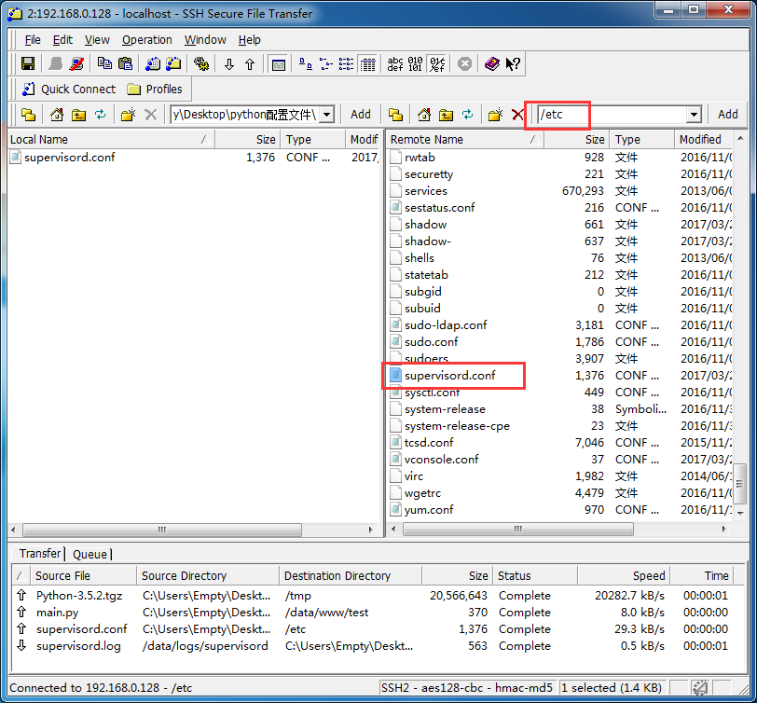Sort transfers by the Status column header
The image size is (757, 703).
(x=535, y=575)
